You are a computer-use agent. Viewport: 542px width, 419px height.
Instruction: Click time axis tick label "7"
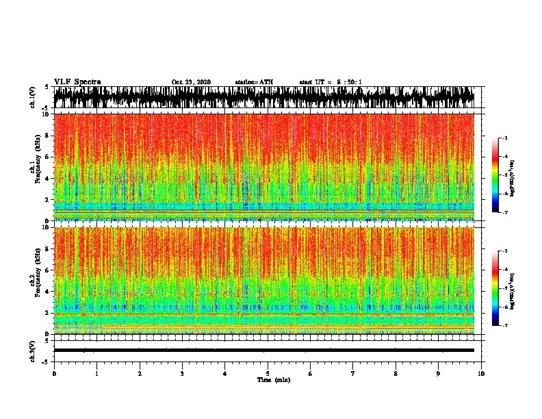pos(353,373)
